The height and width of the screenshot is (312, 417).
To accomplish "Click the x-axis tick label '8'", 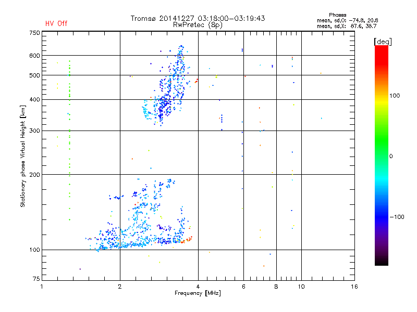I will (276, 287).
